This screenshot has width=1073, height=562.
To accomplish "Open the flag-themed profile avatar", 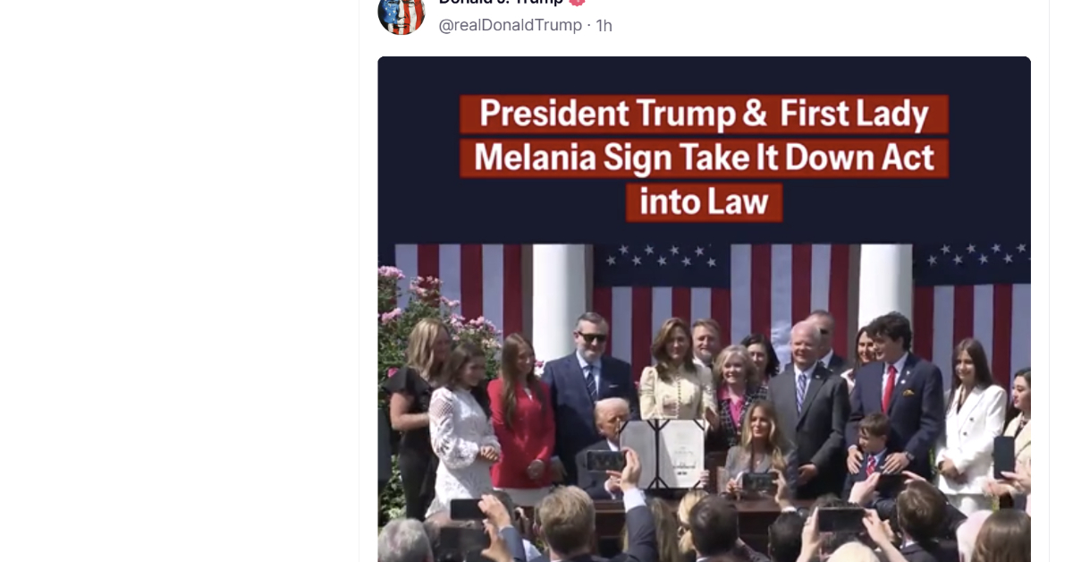I will pos(401,13).
